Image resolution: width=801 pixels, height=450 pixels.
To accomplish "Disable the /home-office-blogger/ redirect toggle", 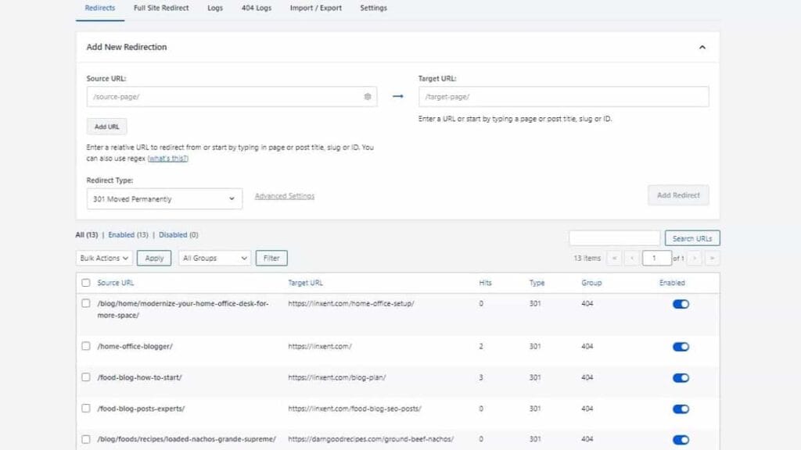I will [x=681, y=346].
